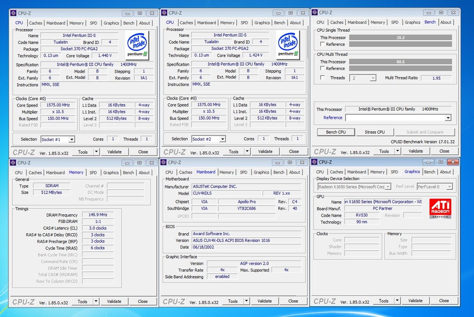Switch to the SPD tab in the Socket #2 window
The height and width of the screenshot is (317, 474).
pos(244,23)
